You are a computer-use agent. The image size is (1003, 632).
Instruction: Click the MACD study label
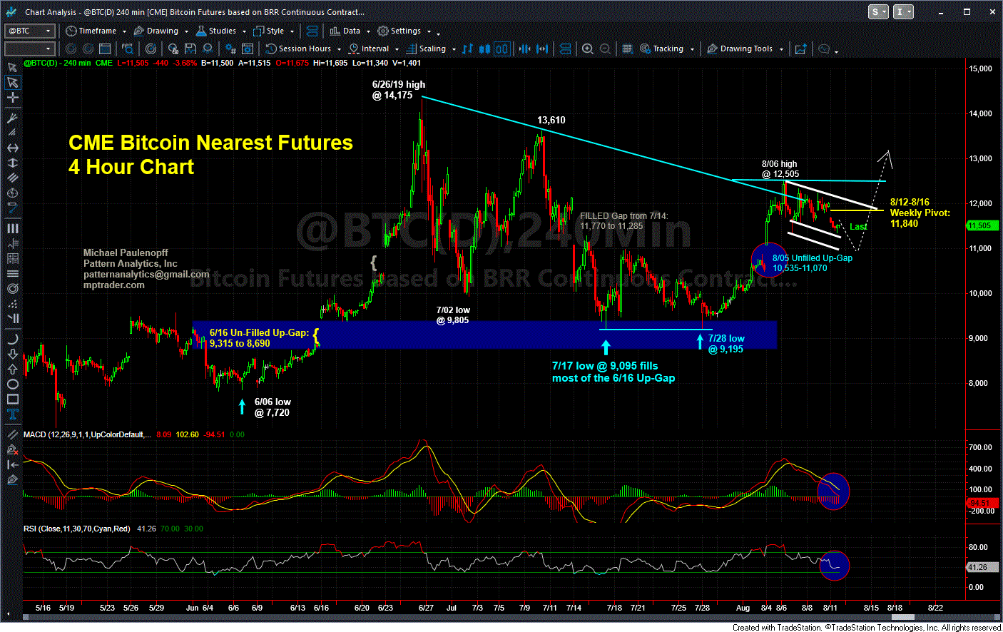(x=86, y=434)
